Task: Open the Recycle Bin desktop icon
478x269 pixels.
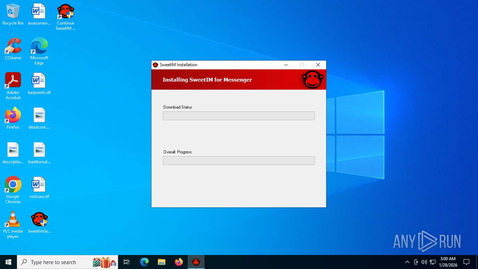Action: [13, 15]
